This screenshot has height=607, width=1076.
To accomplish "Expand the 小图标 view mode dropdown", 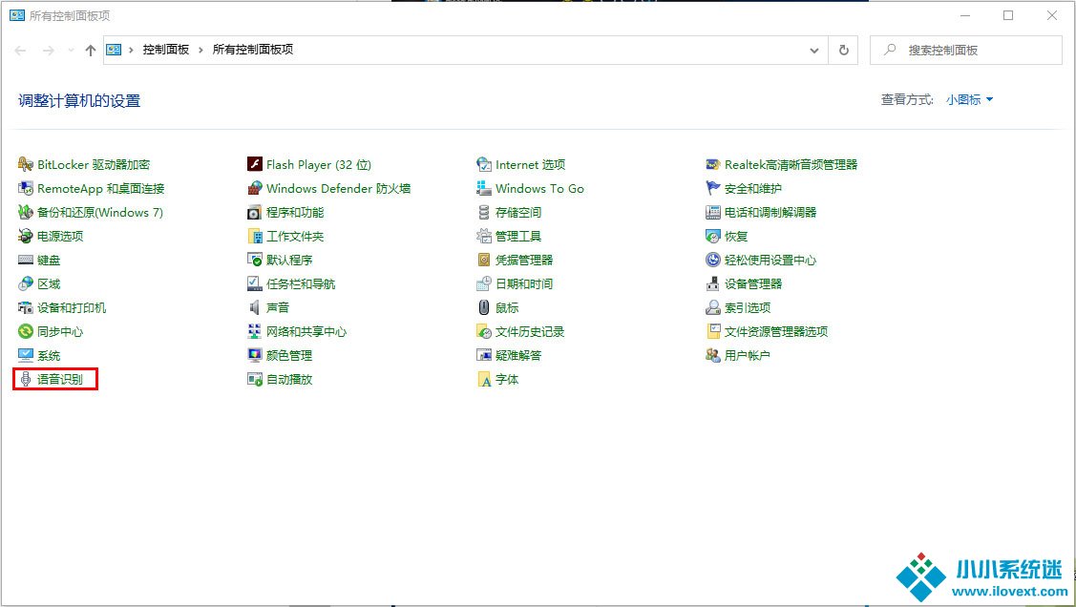I will [x=970, y=100].
